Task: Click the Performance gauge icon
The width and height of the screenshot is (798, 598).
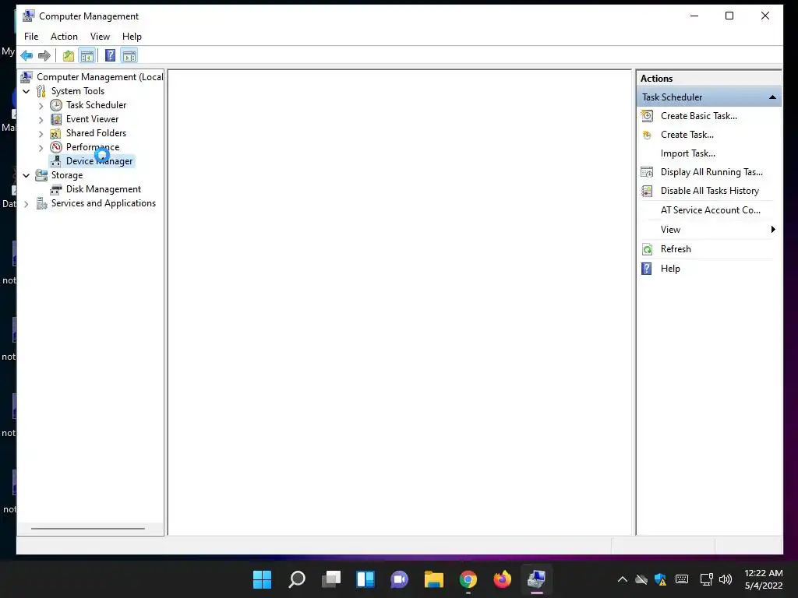Action: pyautogui.click(x=56, y=147)
